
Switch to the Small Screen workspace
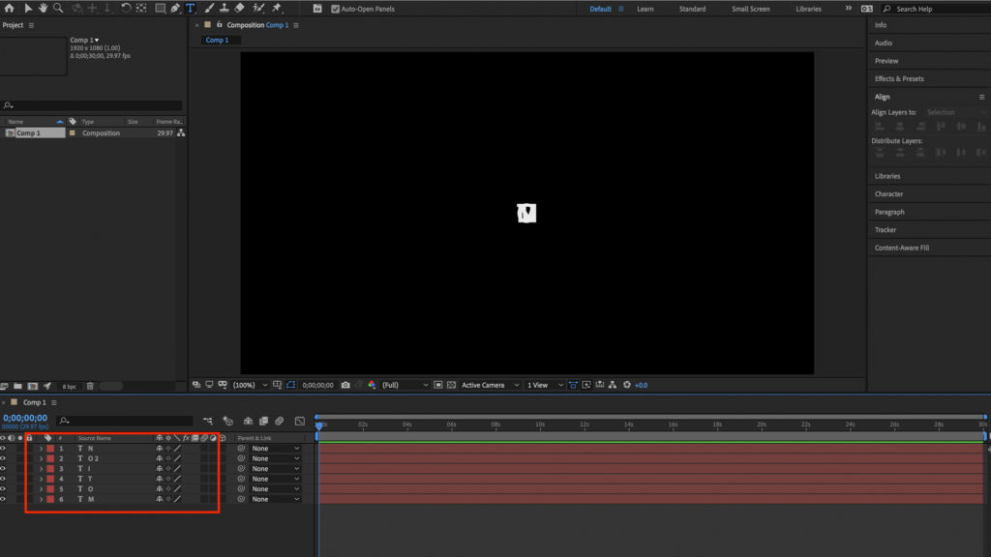pyautogui.click(x=750, y=9)
